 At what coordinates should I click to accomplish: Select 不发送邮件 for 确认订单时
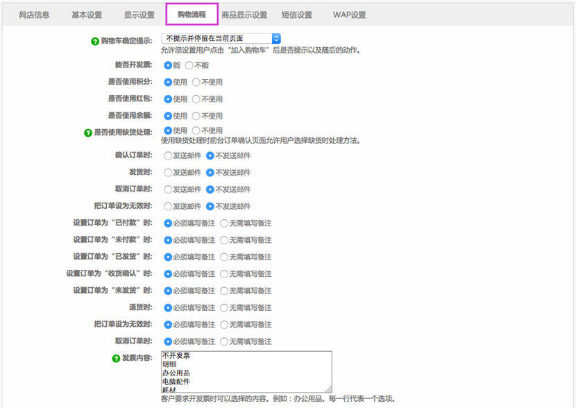click(x=210, y=155)
